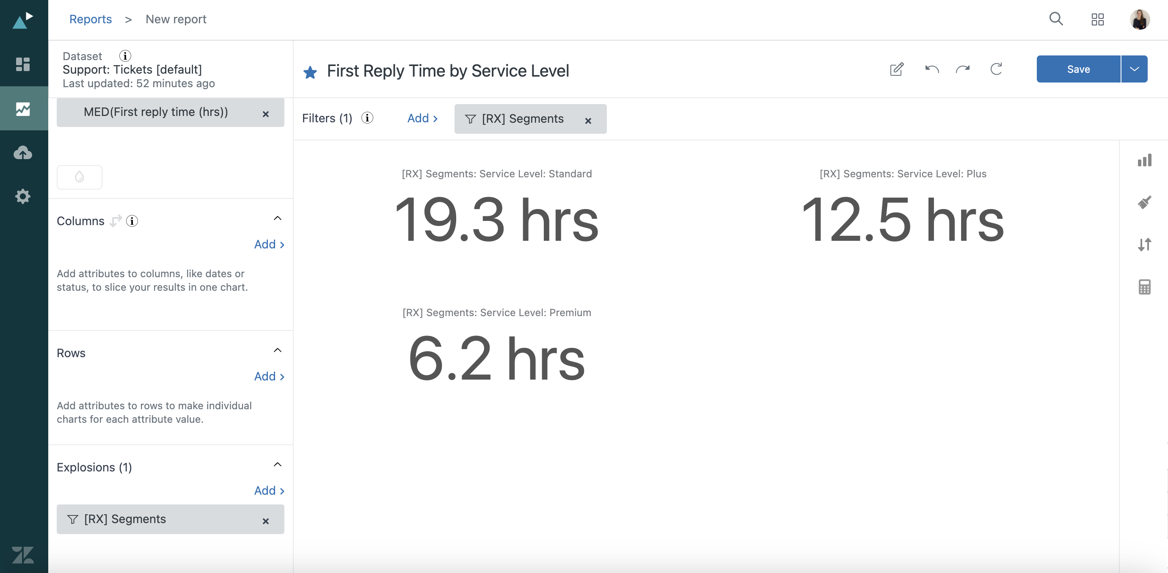Open Explore settings from the gear icon
Viewport: 1168px width, 573px height.
23,196
